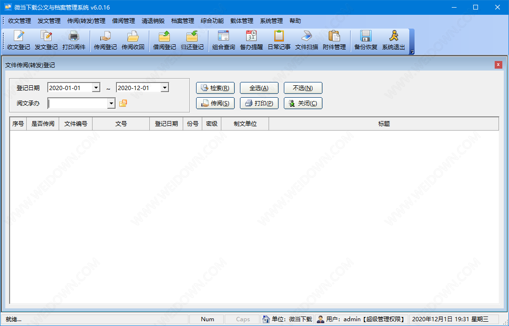Click the 份号 column header

pos(193,123)
